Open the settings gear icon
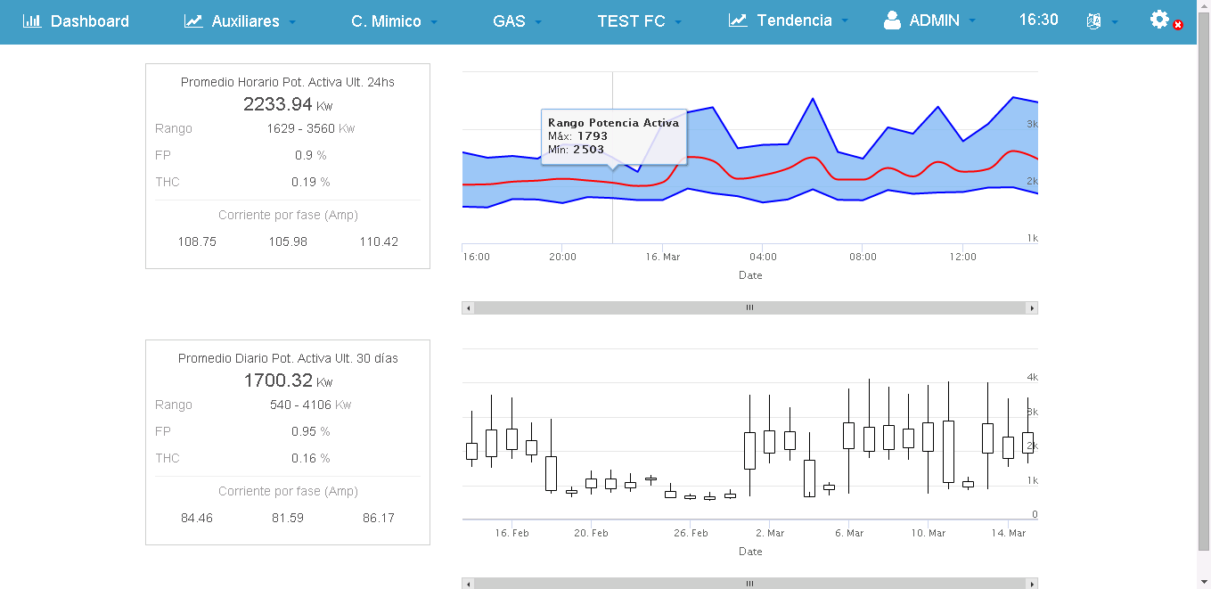 [x=1159, y=20]
